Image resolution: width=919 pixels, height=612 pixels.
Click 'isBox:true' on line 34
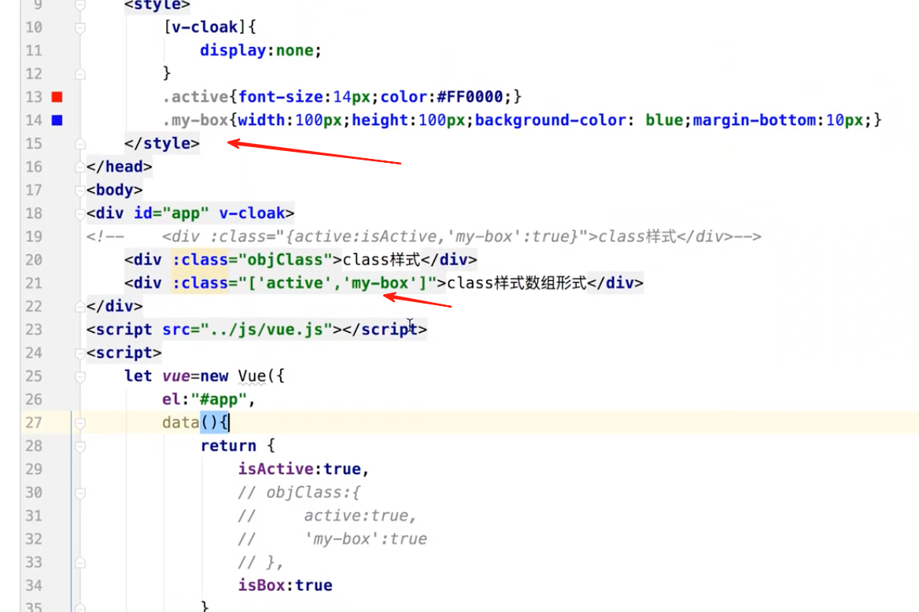[286, 585]
